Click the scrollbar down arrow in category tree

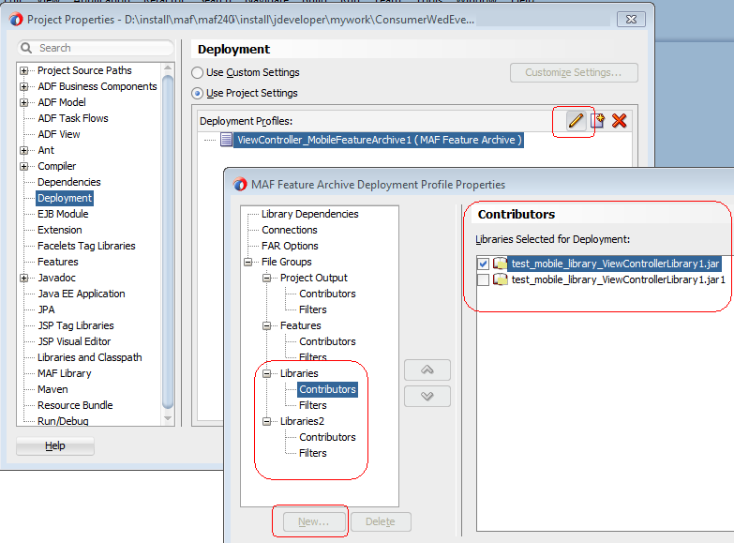(x=168, y=419)
